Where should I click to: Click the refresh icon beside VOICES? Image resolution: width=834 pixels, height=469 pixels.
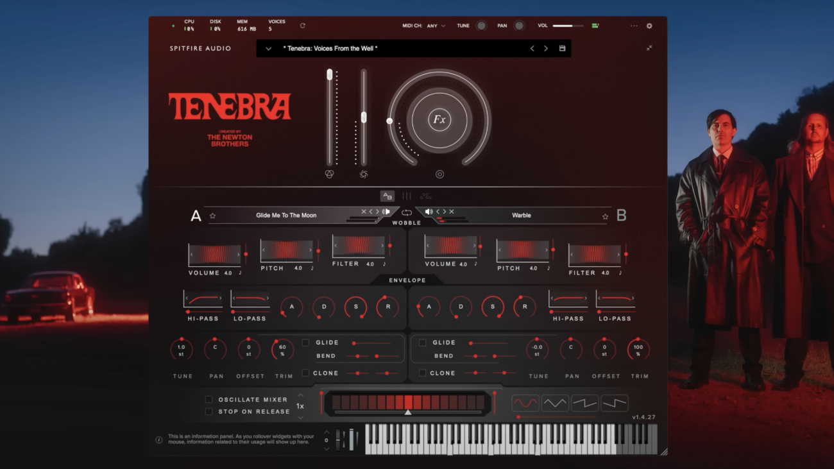click(302, 26)
